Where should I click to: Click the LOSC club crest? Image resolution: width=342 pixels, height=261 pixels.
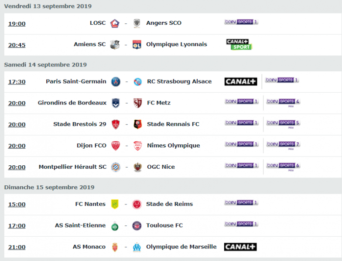[115, 23]
